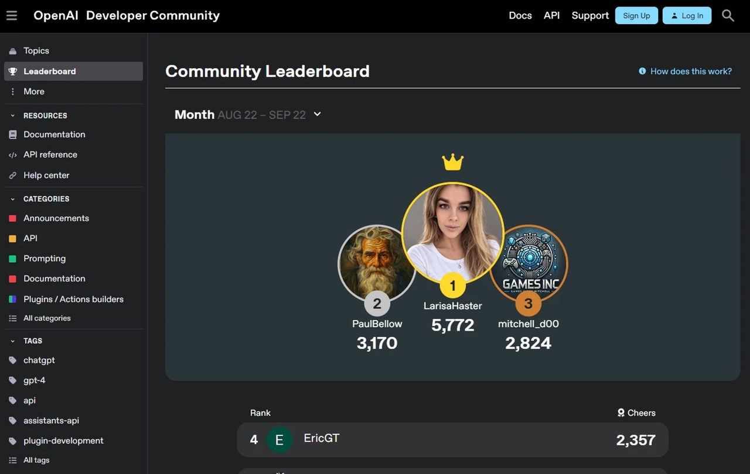750x474 pixels.
Task: Click the gpt-4 tag icon
Action: [x=13, y=380]
